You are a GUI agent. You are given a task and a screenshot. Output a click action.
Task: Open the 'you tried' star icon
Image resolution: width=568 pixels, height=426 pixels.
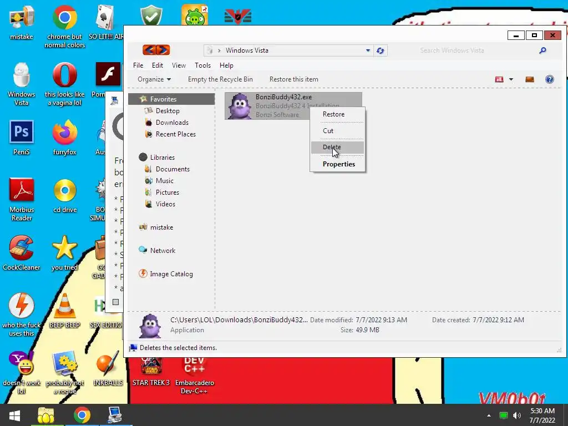64,253
